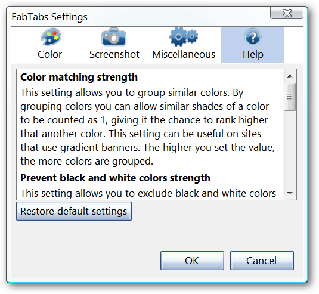
Task: Close the FabTabs Settings window
Action: [287, 13]
